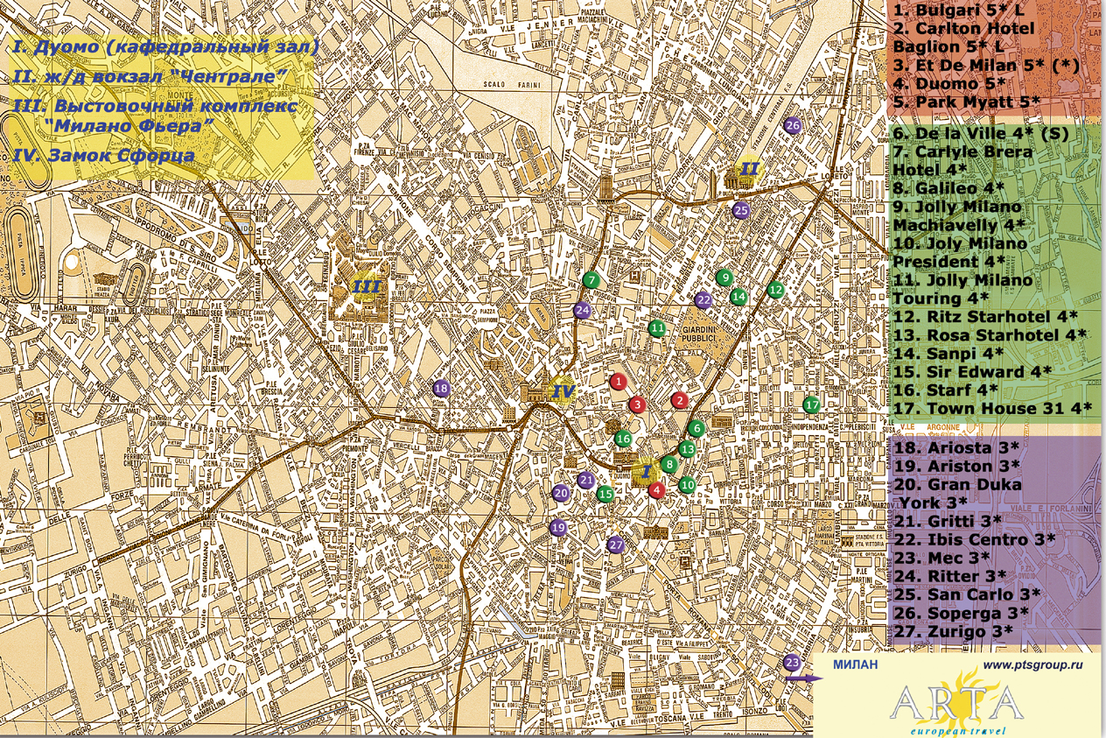Select red marker 2 near Giardini Pubblici
The height and width of the screenshot is (738, 1106).
679,400
